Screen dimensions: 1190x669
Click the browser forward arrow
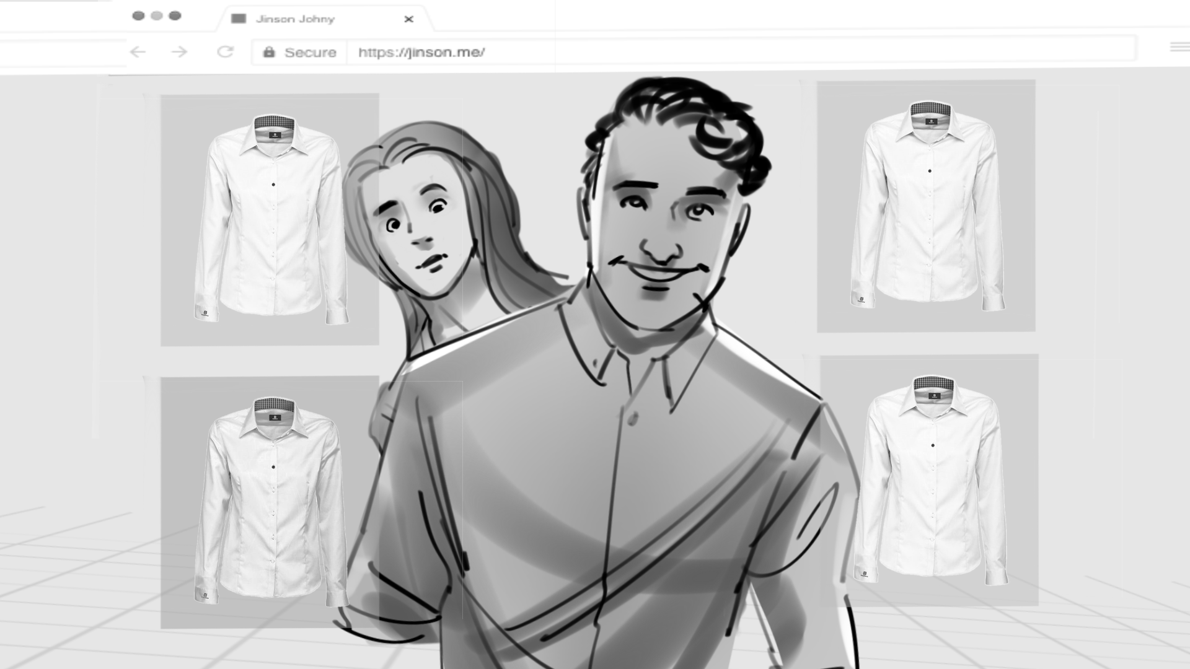[x=179, y=52]
